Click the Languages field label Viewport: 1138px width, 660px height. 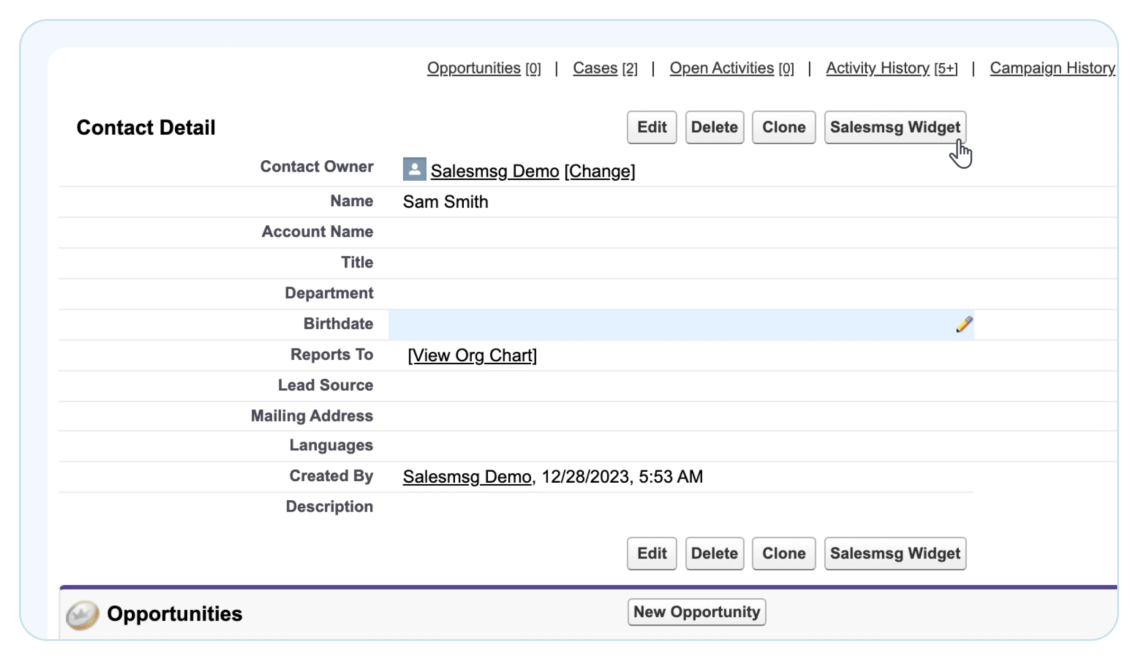331,445
